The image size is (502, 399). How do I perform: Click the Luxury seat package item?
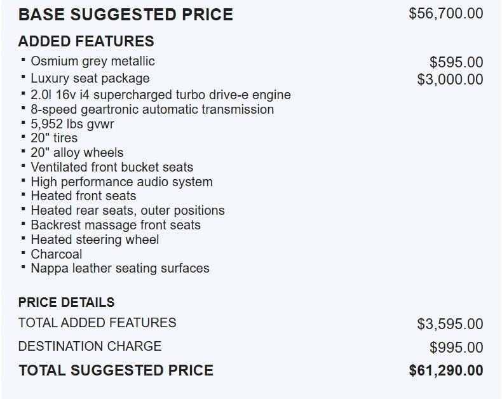click(x=90, y=78)
